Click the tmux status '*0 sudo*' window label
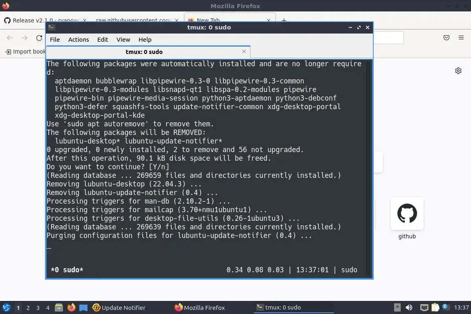The image size is (471, 314). (67, 270)
